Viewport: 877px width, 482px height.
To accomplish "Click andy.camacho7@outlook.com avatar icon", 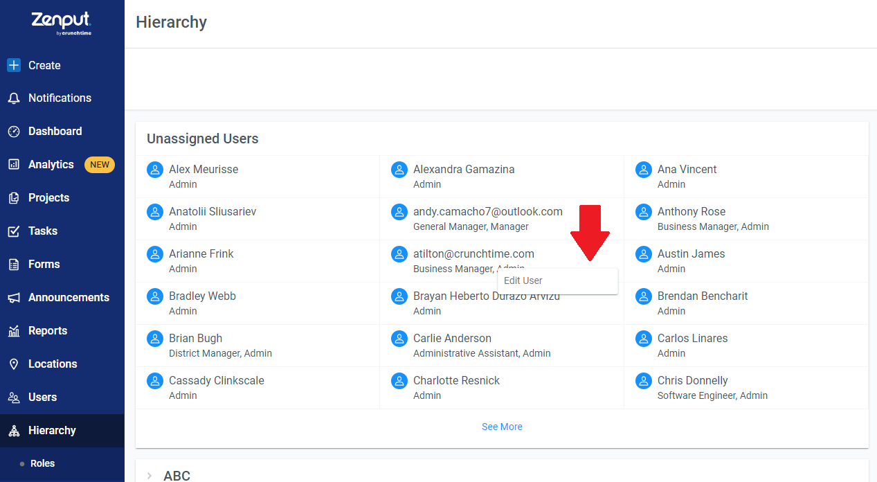I will click(399, 212).
